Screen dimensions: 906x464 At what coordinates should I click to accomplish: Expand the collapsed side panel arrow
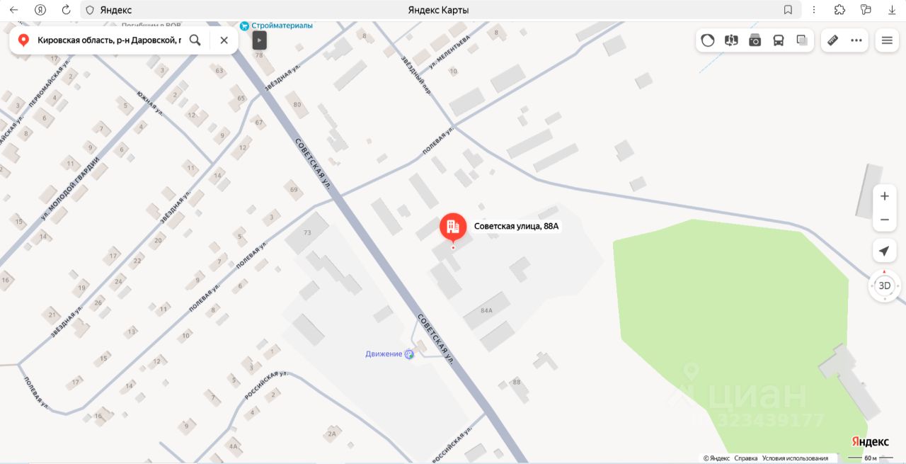pyautogui.click(x=260, y=40)
